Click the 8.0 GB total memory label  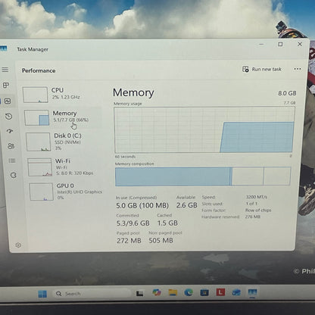click(287, 93)
